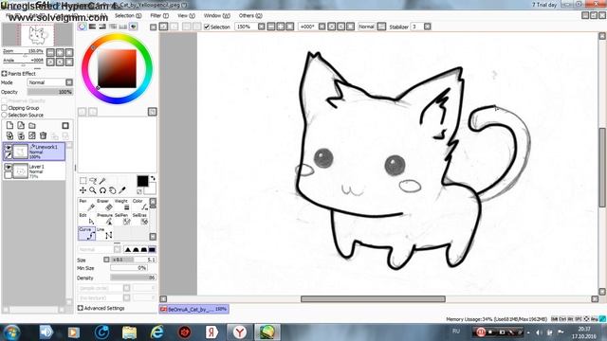Select the Layer1 layer row
607x341 pixels.
click(x=34, y=170)
